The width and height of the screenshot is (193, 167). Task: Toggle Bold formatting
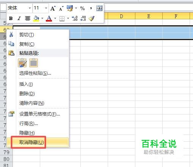tap(11, 19)
